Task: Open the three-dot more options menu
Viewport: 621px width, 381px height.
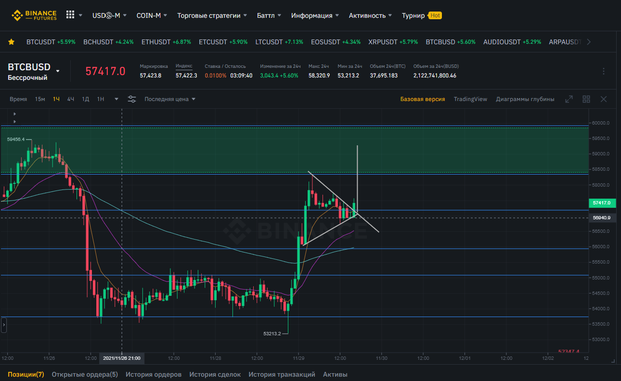Action: (x=604, y=71)
